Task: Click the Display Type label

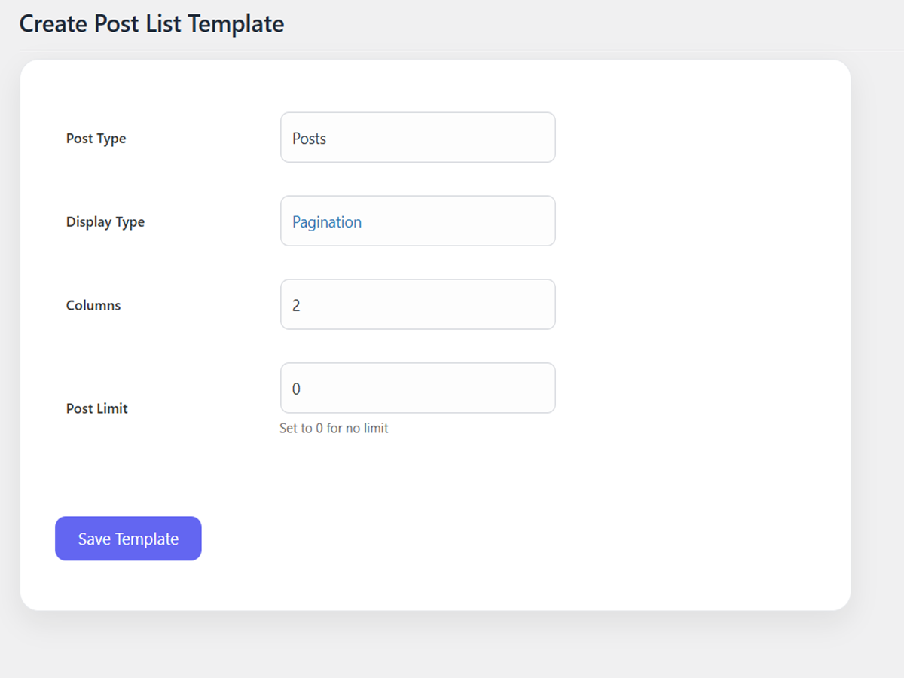Action: (x=105, y=221)
